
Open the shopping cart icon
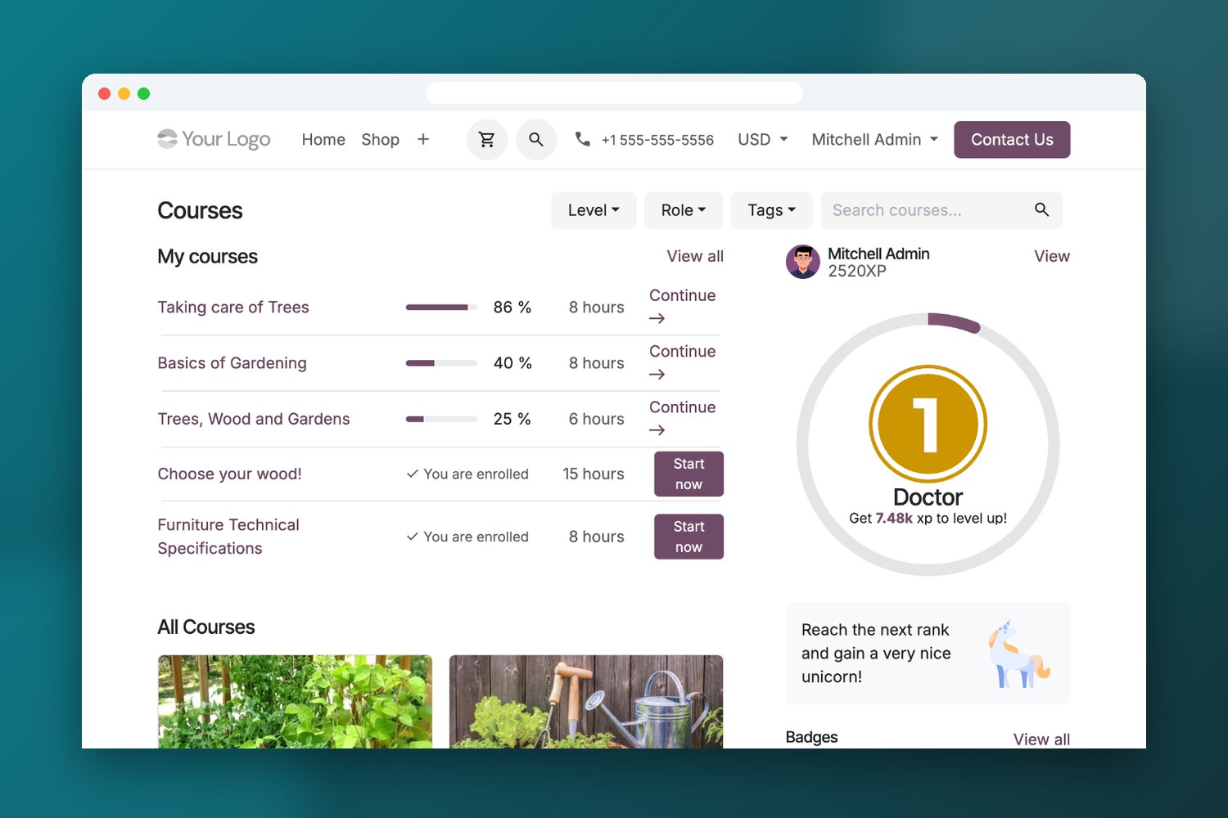(487, 140)
